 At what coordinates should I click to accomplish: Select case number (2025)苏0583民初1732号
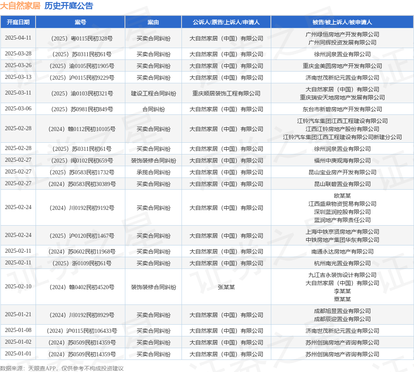click(x=82, y=172)
